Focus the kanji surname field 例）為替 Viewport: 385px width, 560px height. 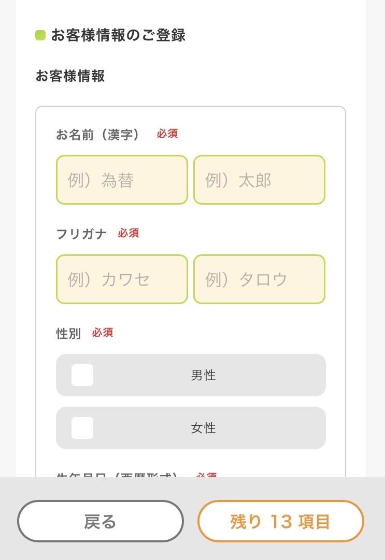click(x=122, y=180)
